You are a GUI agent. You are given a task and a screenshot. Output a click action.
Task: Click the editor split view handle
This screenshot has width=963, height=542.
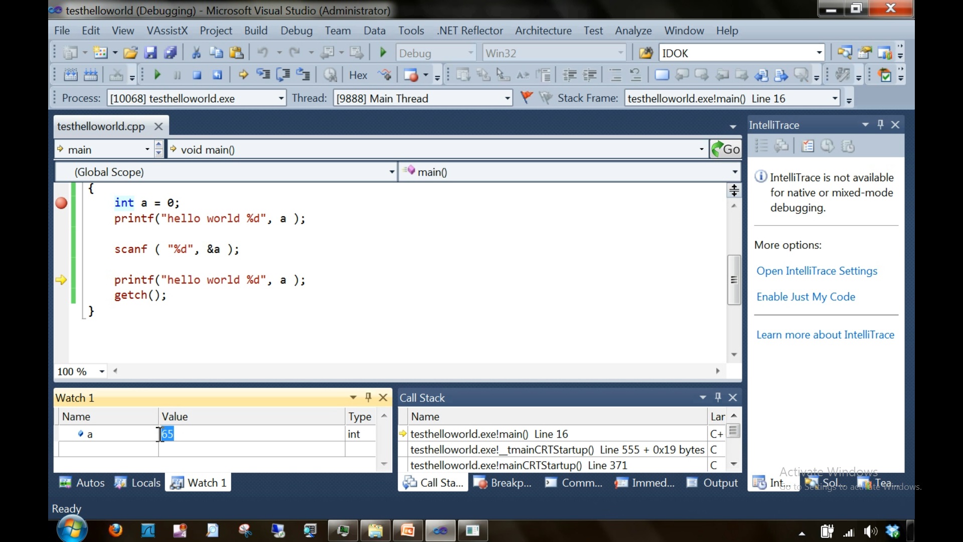[734, 190]
